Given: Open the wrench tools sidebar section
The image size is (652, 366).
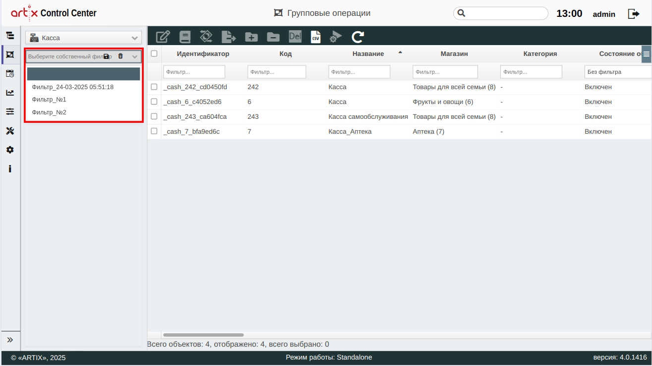Looking at the screenshot, I should 10,131.
